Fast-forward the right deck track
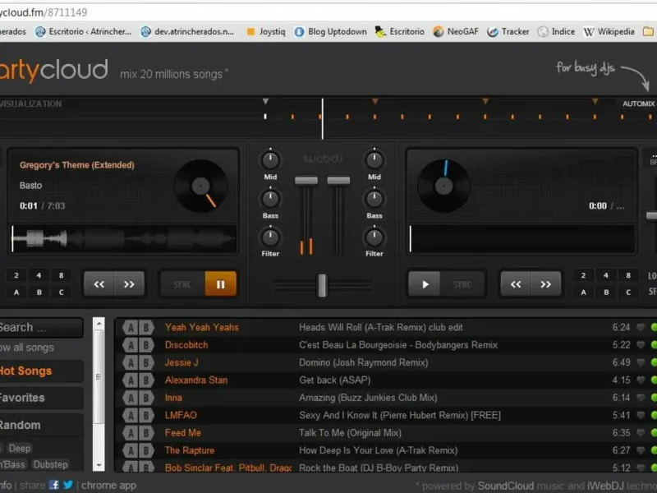 (x=545, y=284)
